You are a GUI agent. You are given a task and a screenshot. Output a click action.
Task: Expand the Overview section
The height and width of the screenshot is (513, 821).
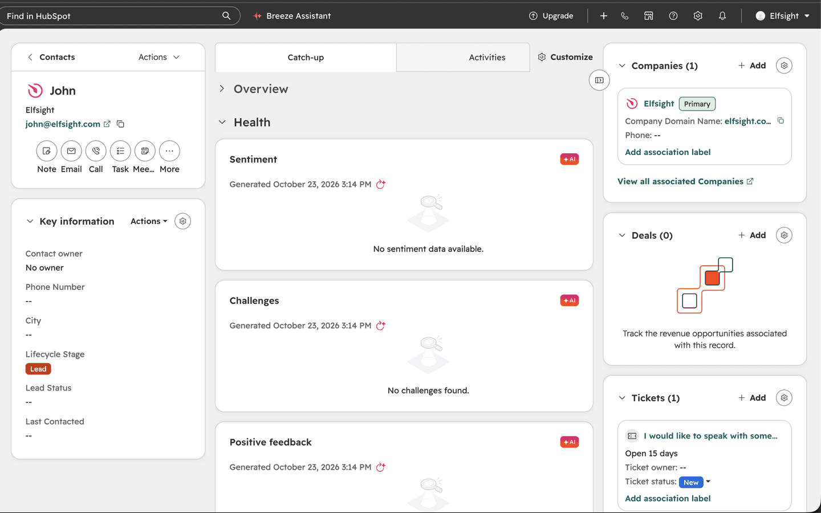[222, 89]
